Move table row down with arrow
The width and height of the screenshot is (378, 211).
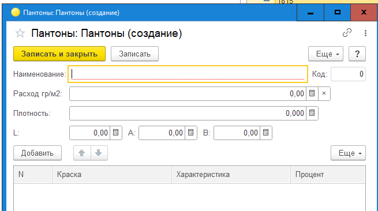coord(99,153)
